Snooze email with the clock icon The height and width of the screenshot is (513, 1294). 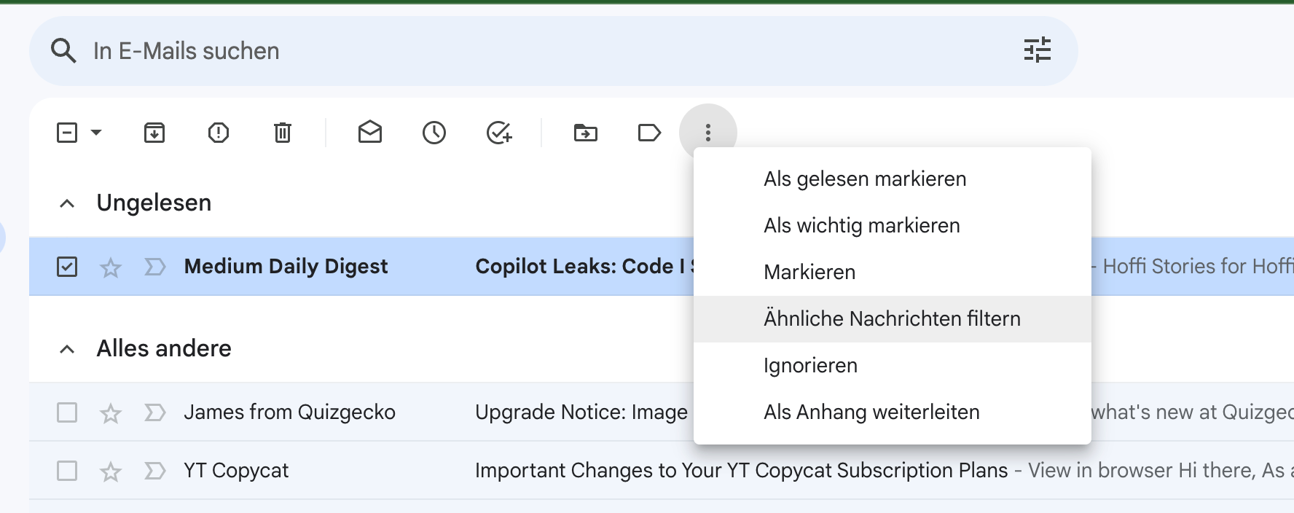(434, 133)
